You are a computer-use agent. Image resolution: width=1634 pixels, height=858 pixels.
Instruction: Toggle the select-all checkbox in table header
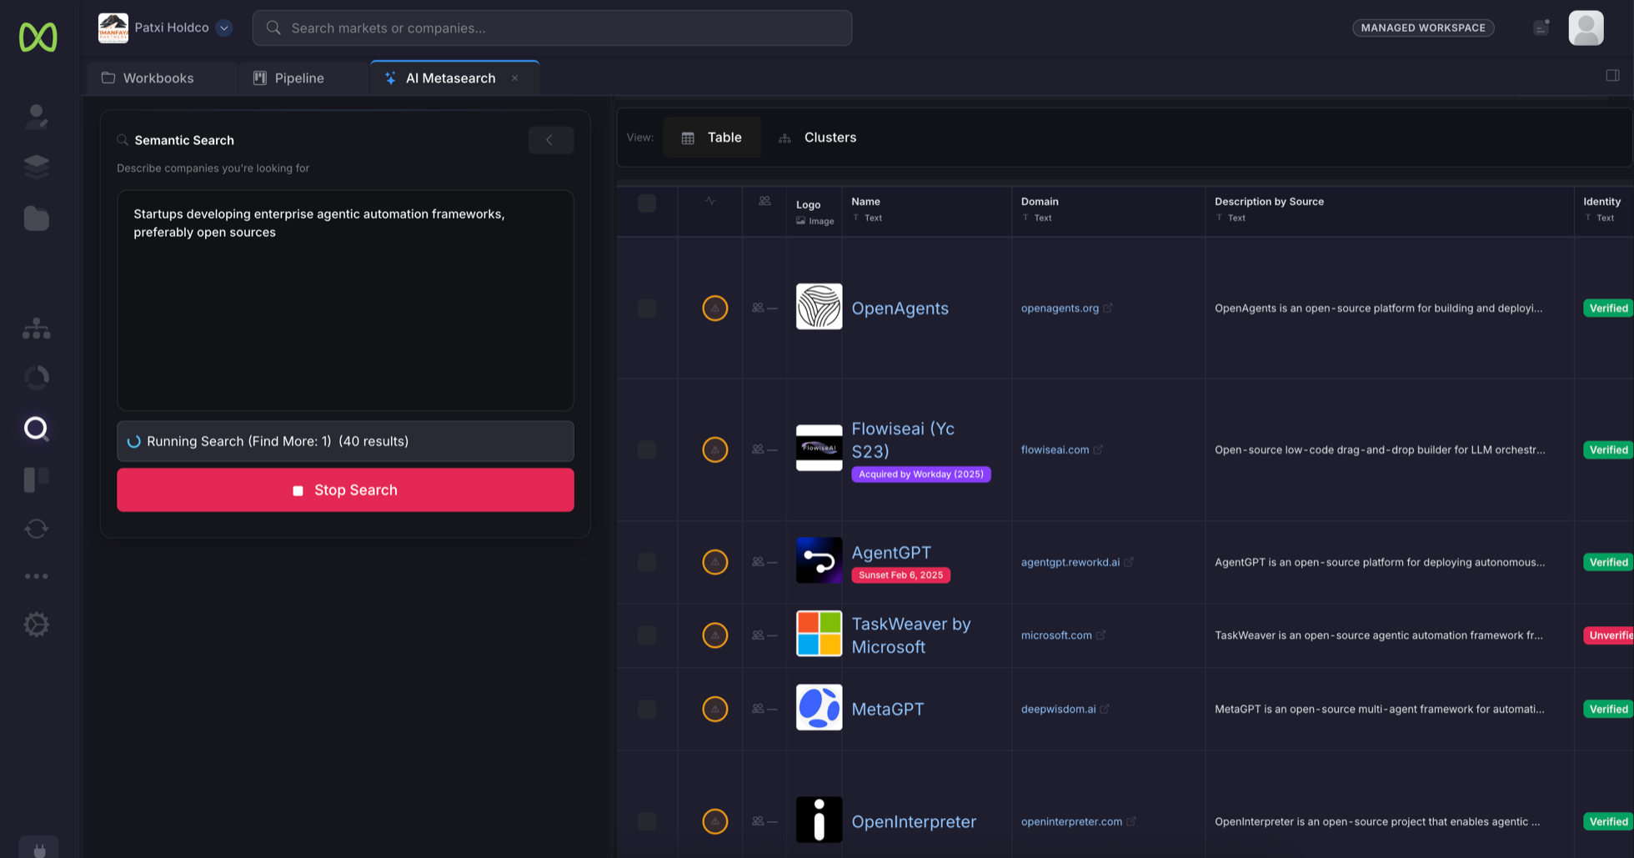click(647, 203)
